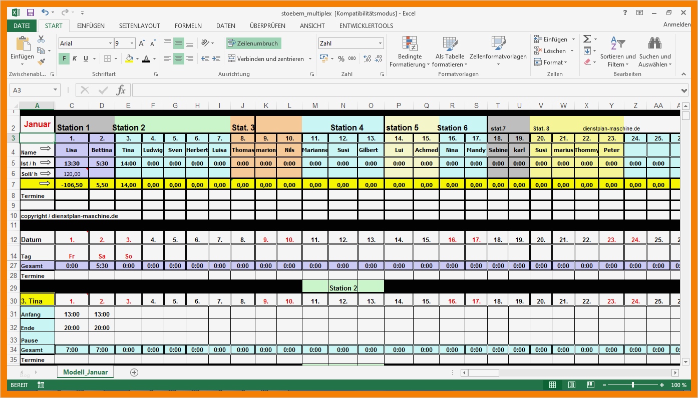Click the Als Tabelle formatieren icon
Viewport: 698px width, 398px height.
coord(449,50)
